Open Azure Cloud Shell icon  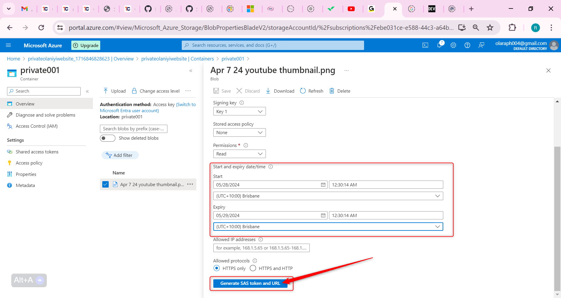click(425, 45)
